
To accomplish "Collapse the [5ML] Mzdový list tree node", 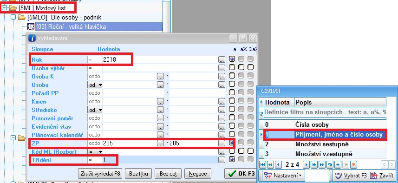I will (4, 8).
